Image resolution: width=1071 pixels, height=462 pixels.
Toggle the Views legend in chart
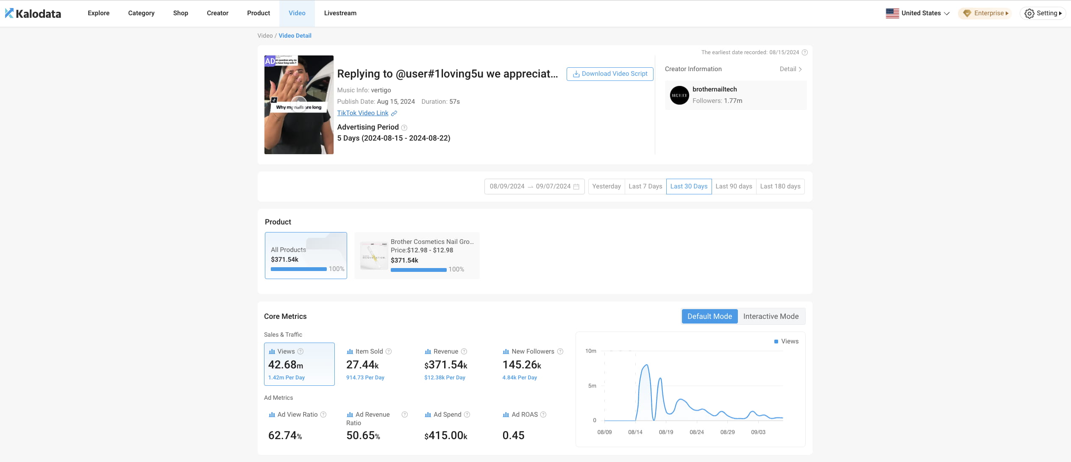(x=786, y=341)
